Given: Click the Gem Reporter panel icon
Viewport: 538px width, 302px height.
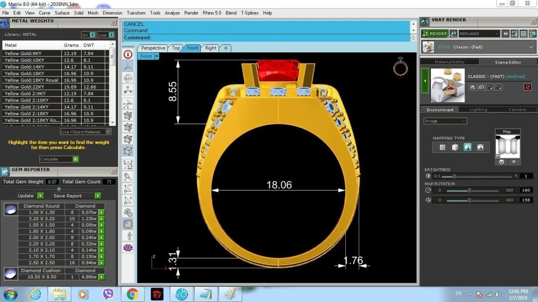Looking at the screenshot, I should pyautogui.click(x=5, y=171).
